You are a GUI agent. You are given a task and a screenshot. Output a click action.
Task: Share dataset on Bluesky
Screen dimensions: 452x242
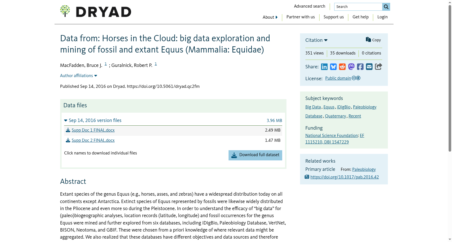coord(333,67)
